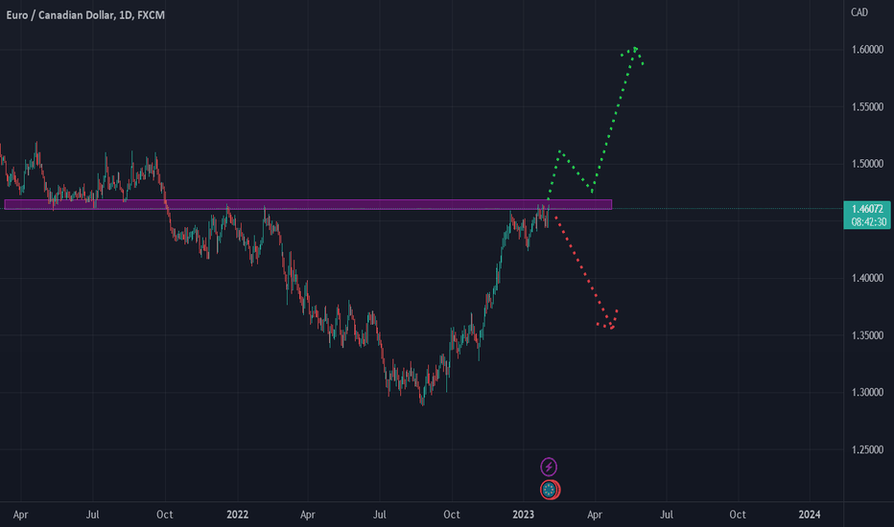Click the 1.60000 price axis label
The image size is (894, 527).
(x=867, y=50)
